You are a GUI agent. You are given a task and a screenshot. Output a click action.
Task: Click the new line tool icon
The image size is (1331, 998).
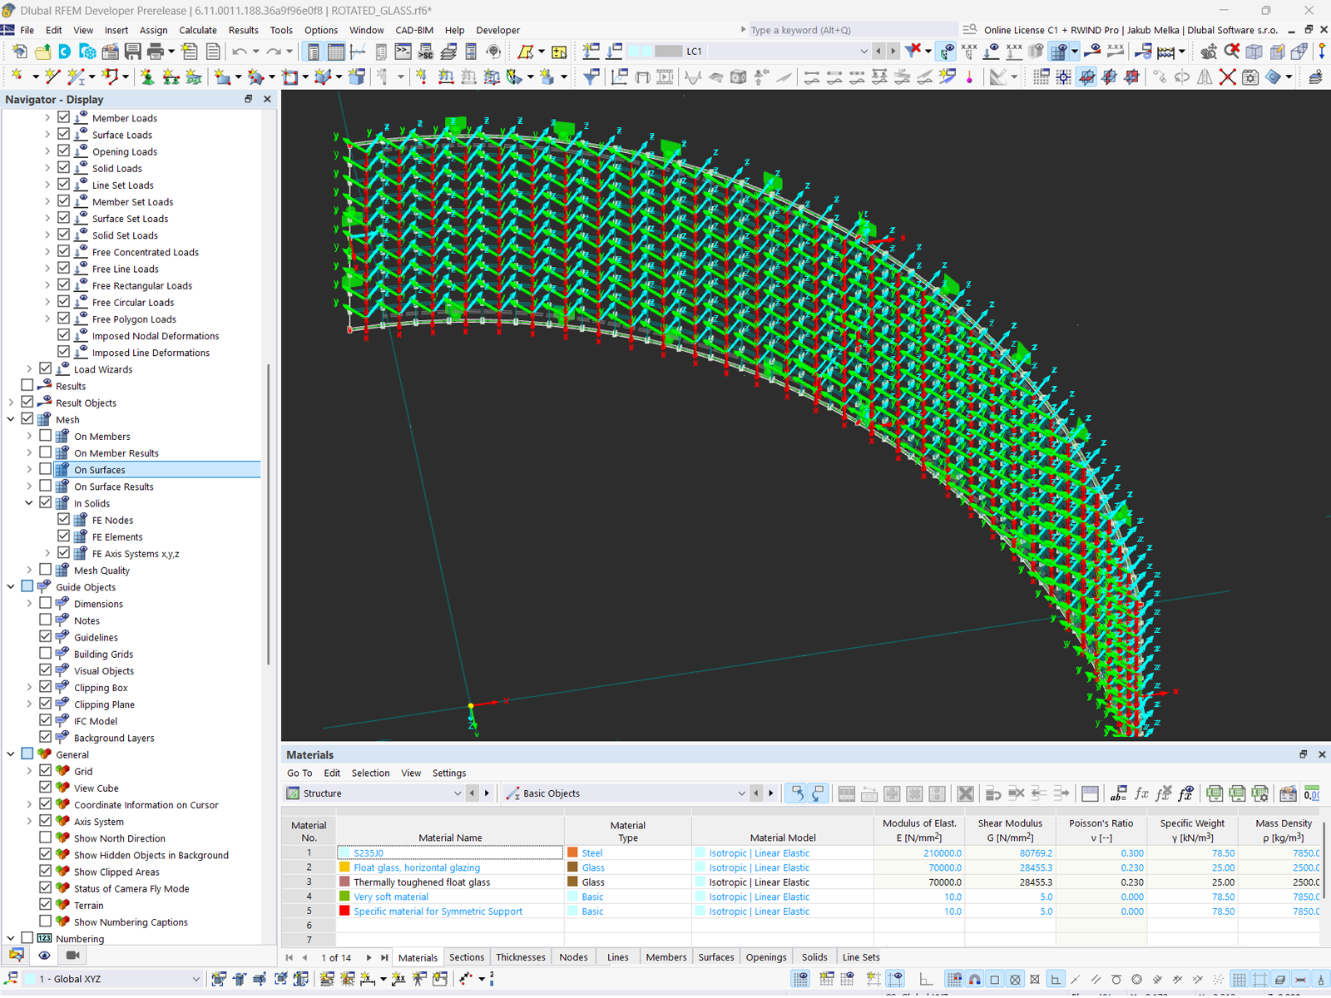coord(52,77)
